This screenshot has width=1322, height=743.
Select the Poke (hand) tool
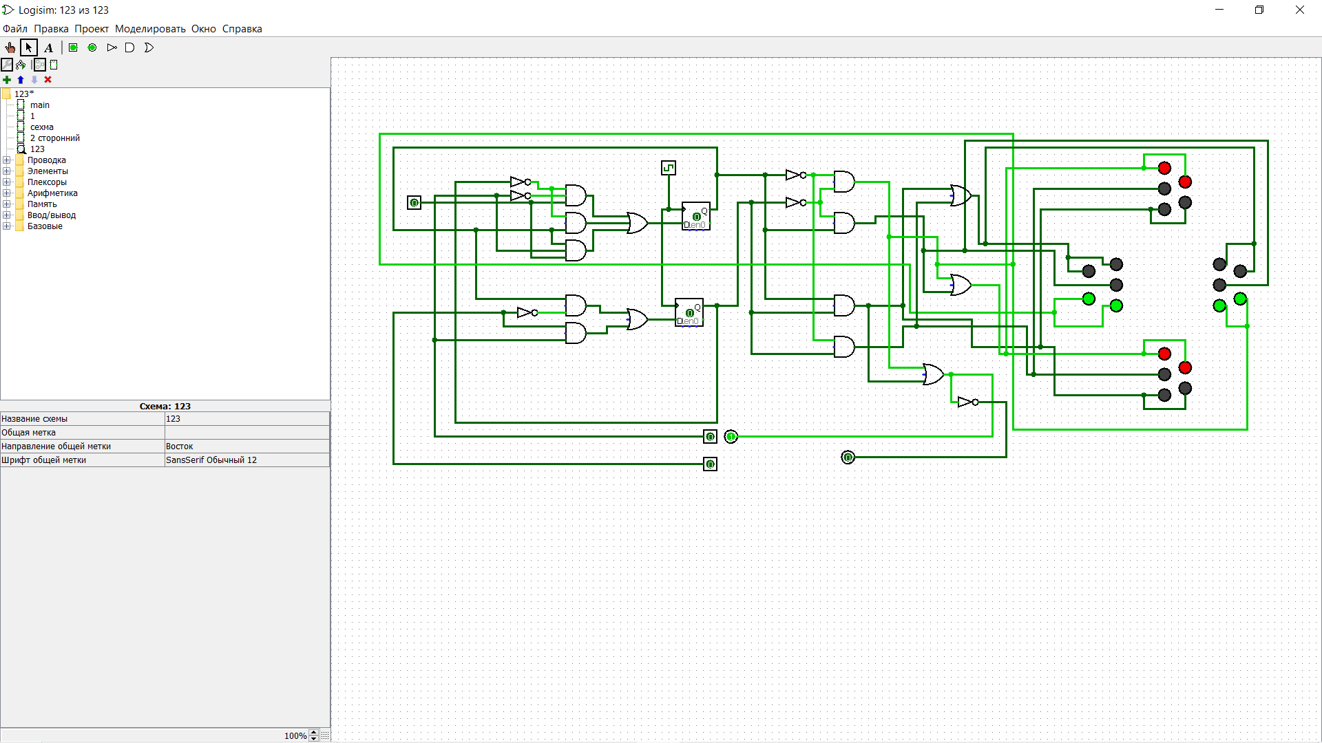click(x=10, y=47)
